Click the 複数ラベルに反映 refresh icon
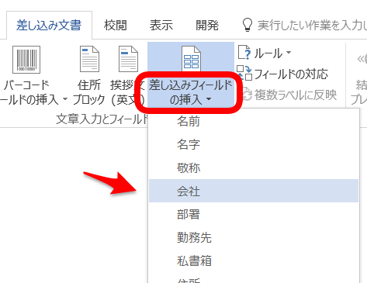Screen dimensions: 367x283 (248, 95)
